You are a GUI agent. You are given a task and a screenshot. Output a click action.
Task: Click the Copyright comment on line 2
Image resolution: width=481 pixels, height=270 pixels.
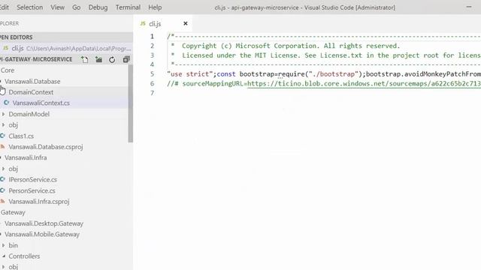(291, 46)
